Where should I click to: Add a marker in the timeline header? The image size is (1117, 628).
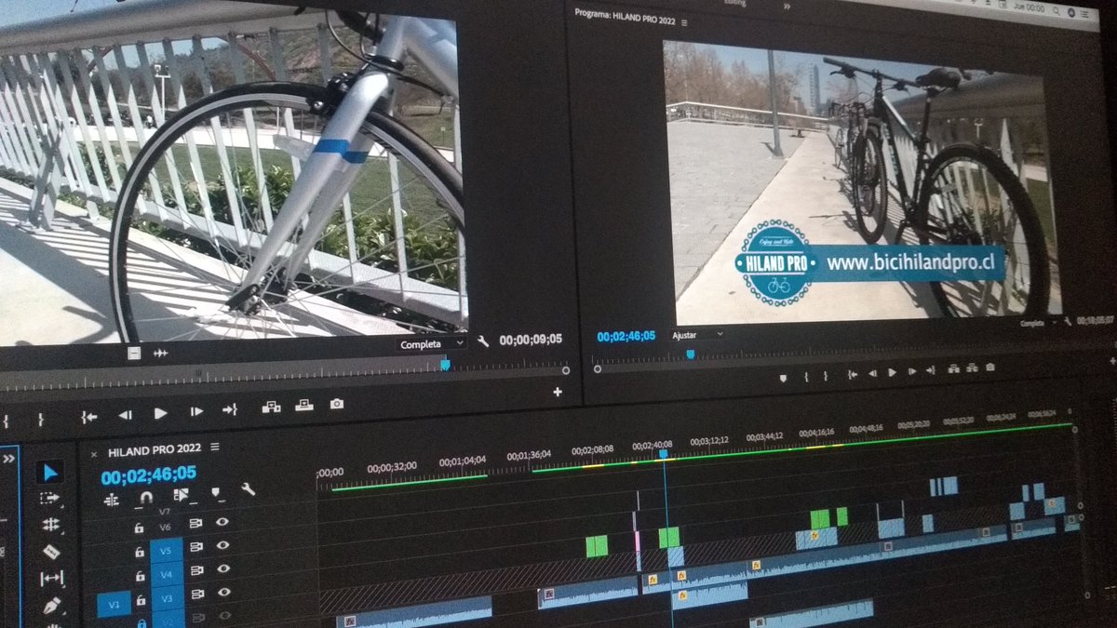216,492
